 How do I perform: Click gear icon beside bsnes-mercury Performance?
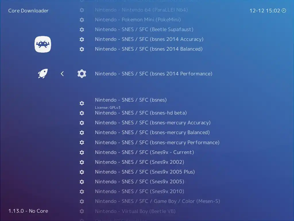82,142
